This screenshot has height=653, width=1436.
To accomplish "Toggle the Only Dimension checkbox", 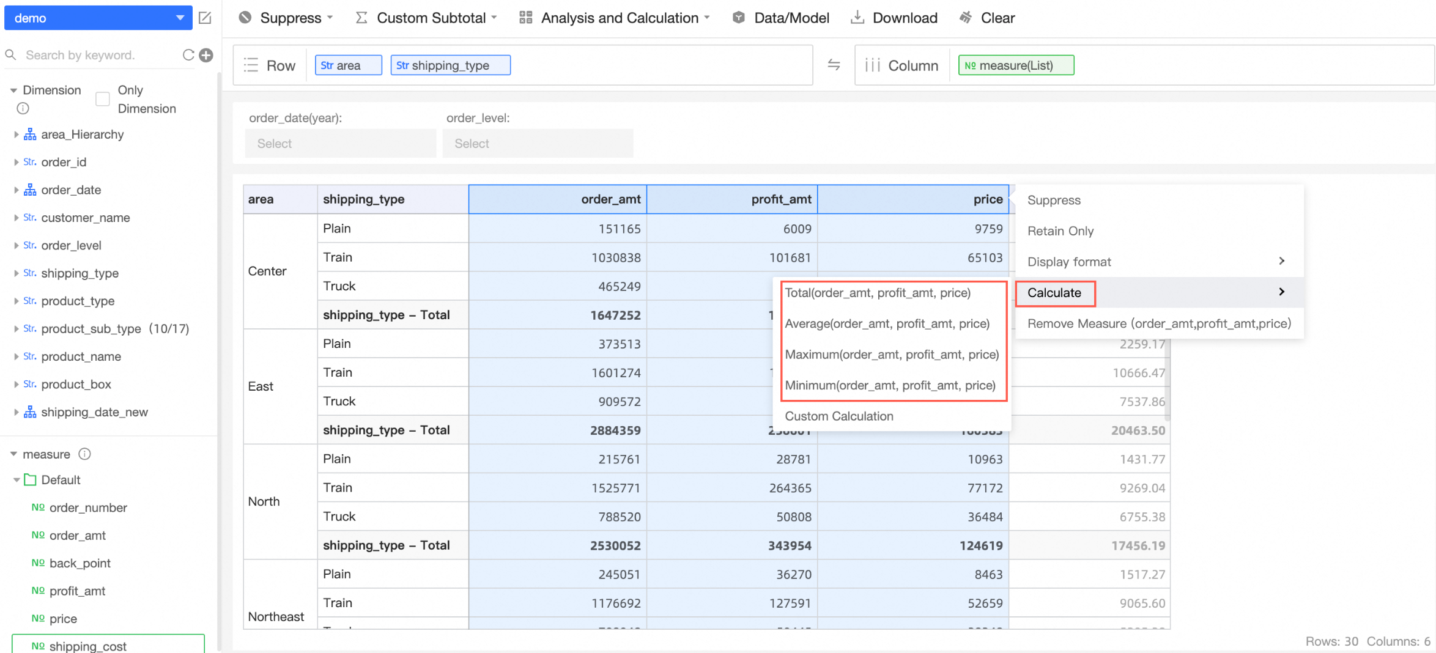I will 103,99.
